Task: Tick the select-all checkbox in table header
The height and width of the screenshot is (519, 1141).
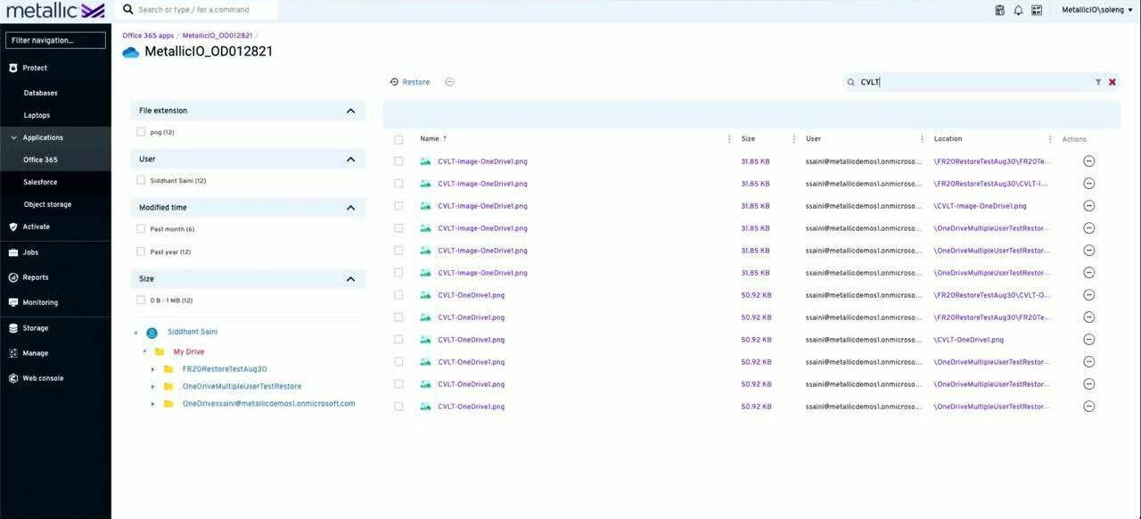Action: click(398, 139)
